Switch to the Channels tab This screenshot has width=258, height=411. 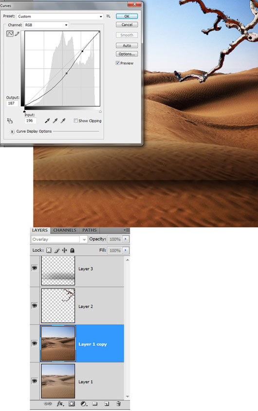click(x=65, y=230)
